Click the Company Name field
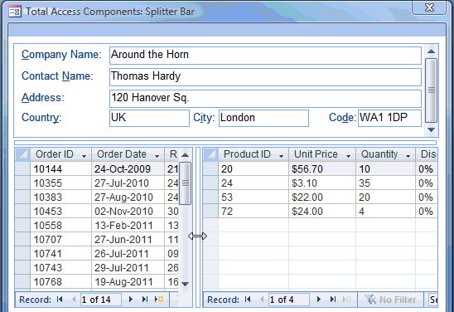The image size is (454, 312). click(x=265, y=56)
